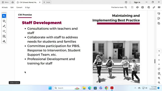This screenshot has height=91, width=162.
Task: Click the AI assistant share icon
Action: pyautogui.click(x=149, y=7)
